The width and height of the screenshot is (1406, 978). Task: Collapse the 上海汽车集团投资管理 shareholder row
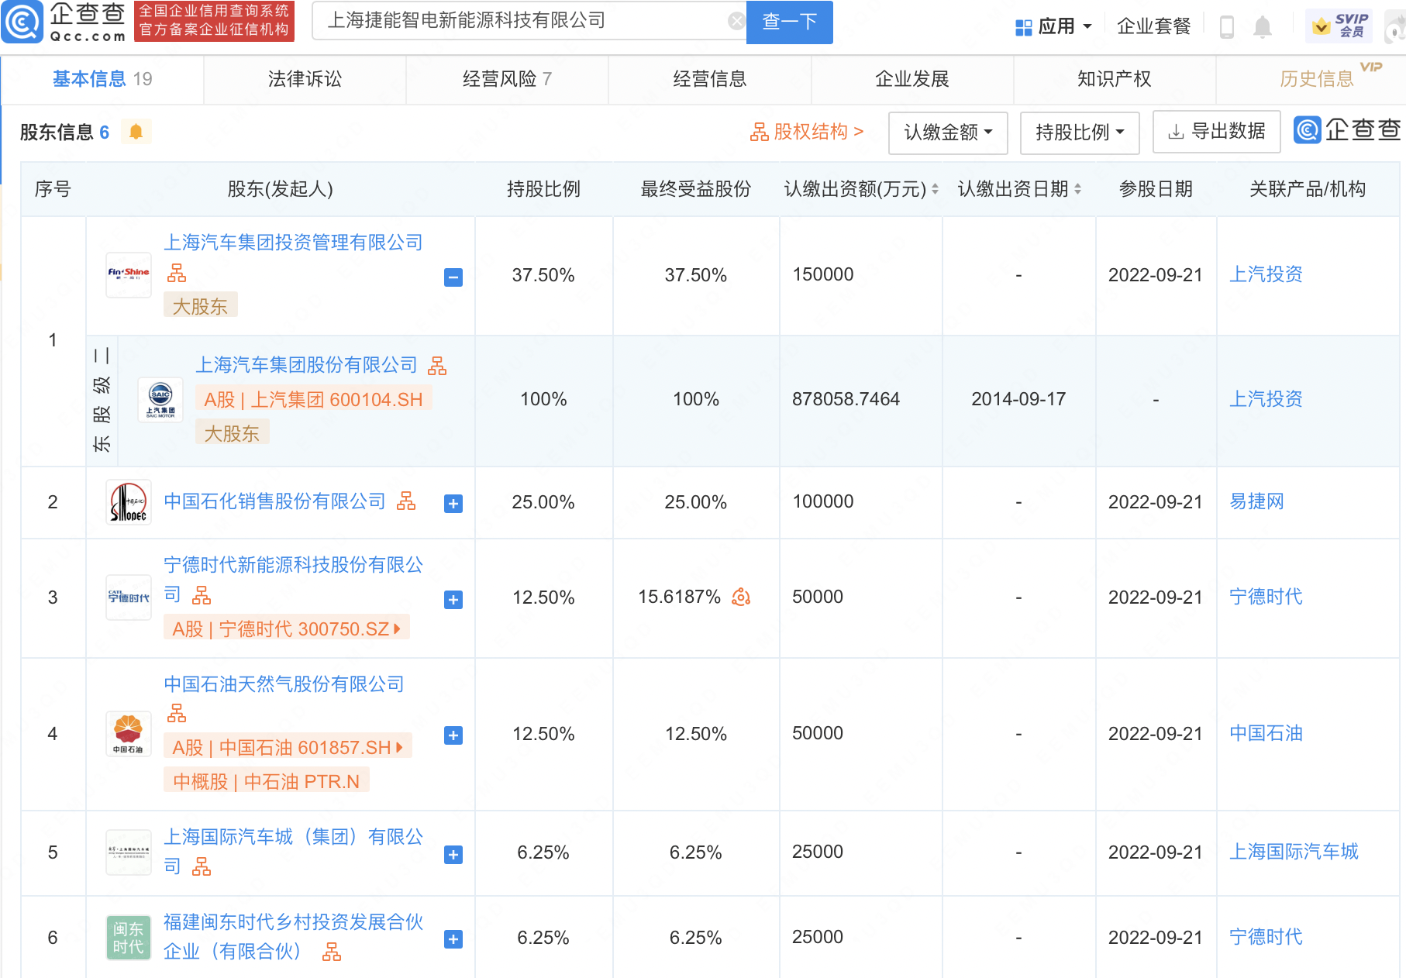(453, 277)
